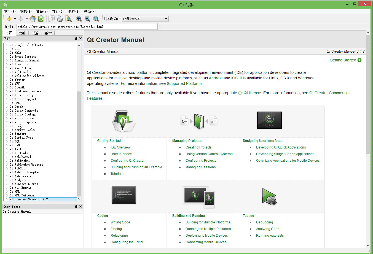Expand the Qt Graphical Effects tree node
The height and width of the screenshot is (254, 373).
7,45
